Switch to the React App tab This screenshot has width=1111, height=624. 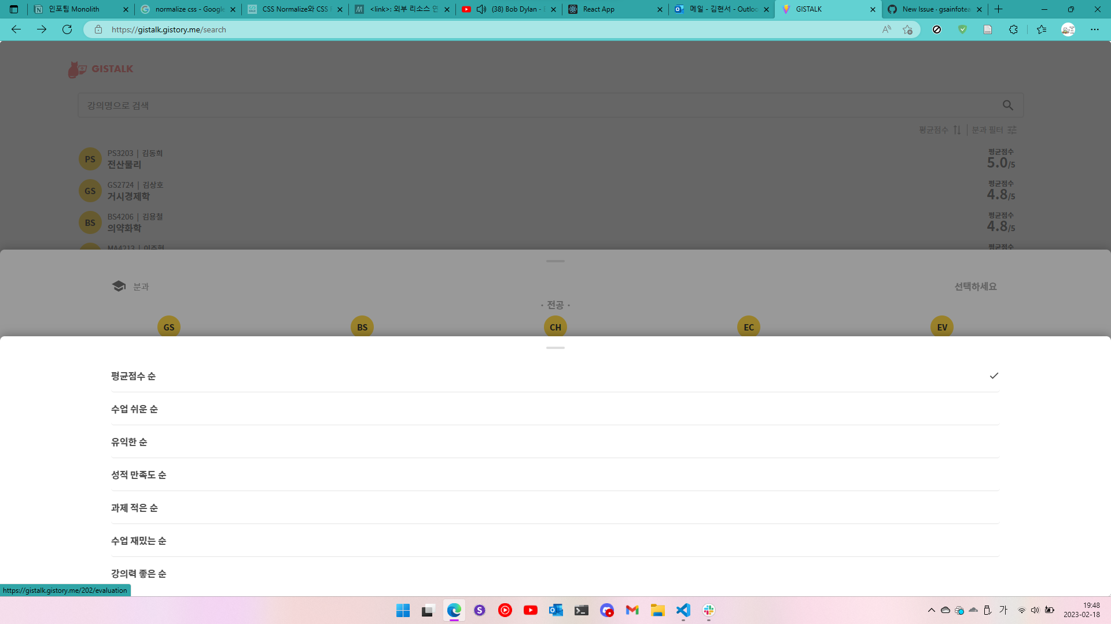click(x=602, y=9)
